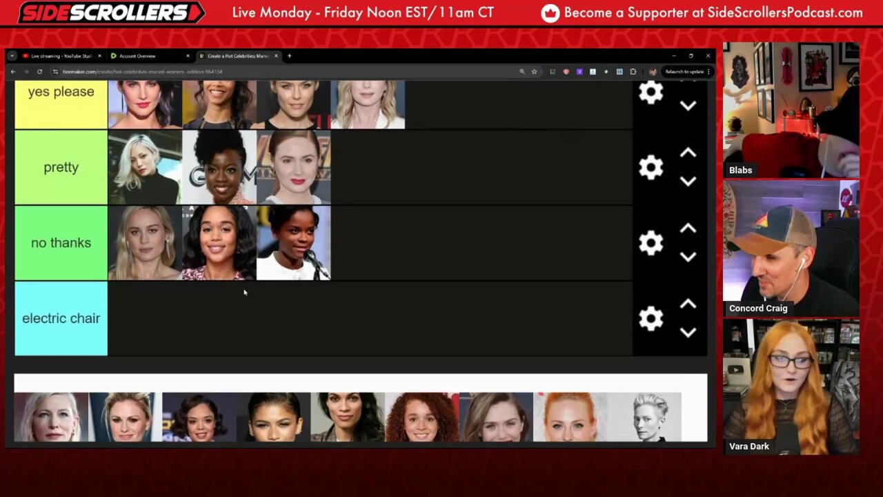Move the electric chair tier down

[688, 332]
